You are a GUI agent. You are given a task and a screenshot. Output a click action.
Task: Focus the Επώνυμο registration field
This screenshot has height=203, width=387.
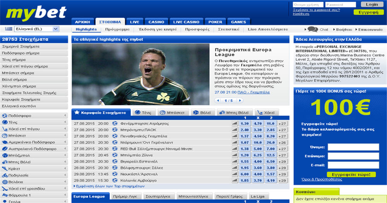[x=353, y=156]
